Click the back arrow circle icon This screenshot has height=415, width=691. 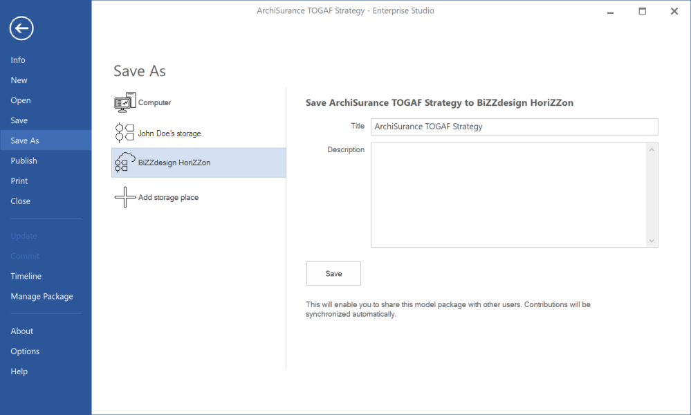click(21, 28)
